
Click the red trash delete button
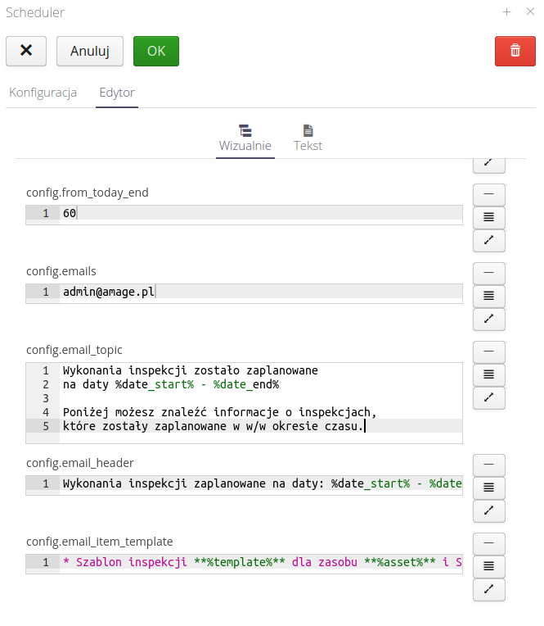pyautogui.click(x=515, y=51)
